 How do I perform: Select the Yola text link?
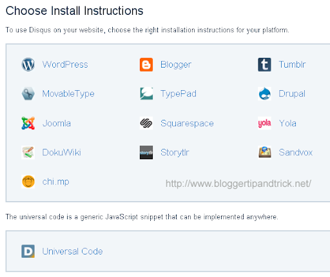(287, 123)
